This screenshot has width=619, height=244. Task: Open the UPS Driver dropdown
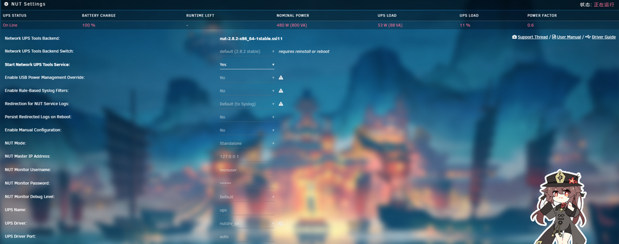pyautogui.click(x=247, y=224)
